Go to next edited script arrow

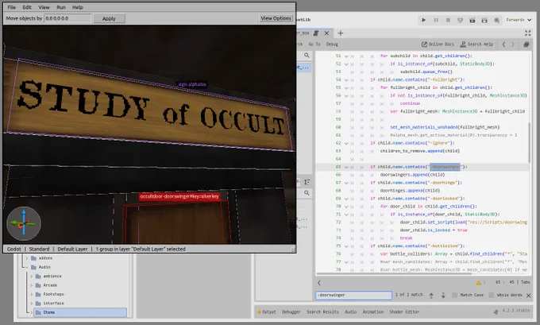(513, 44)
